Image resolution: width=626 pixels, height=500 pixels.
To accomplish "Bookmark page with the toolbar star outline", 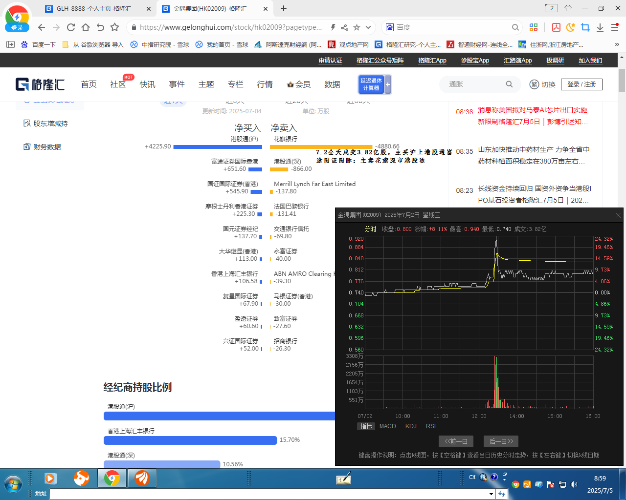I will [x=115, y=27].
